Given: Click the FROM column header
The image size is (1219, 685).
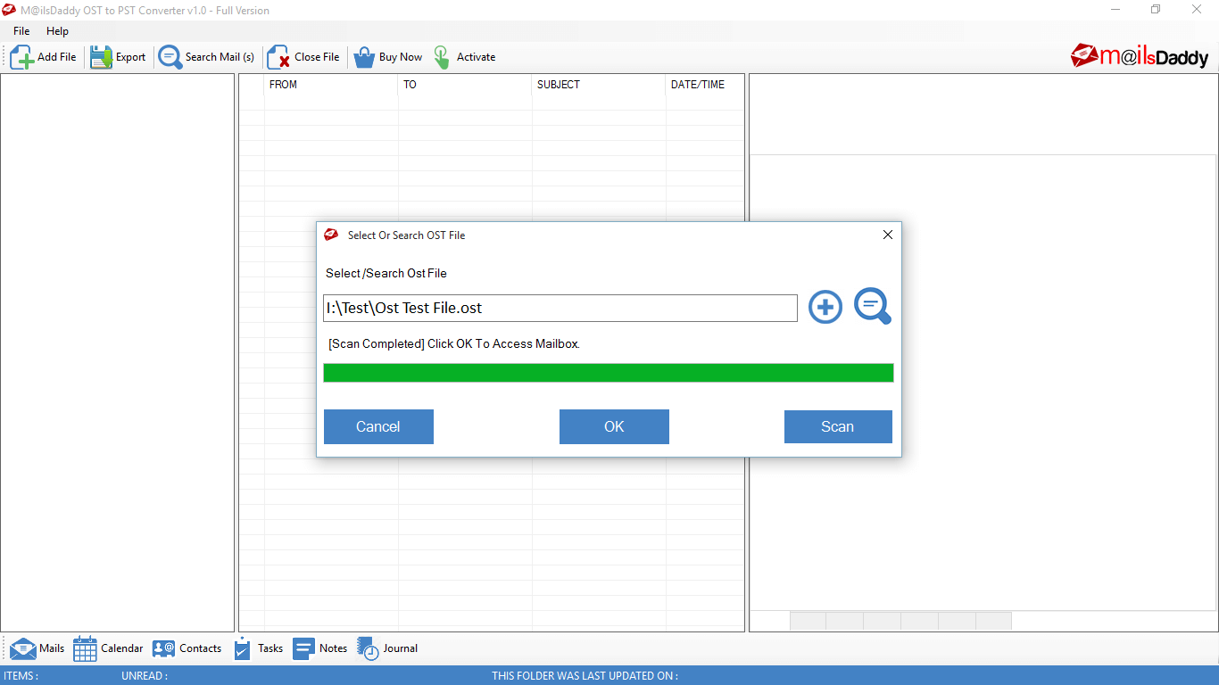Looking at the screenshot, I should [331, 85].
